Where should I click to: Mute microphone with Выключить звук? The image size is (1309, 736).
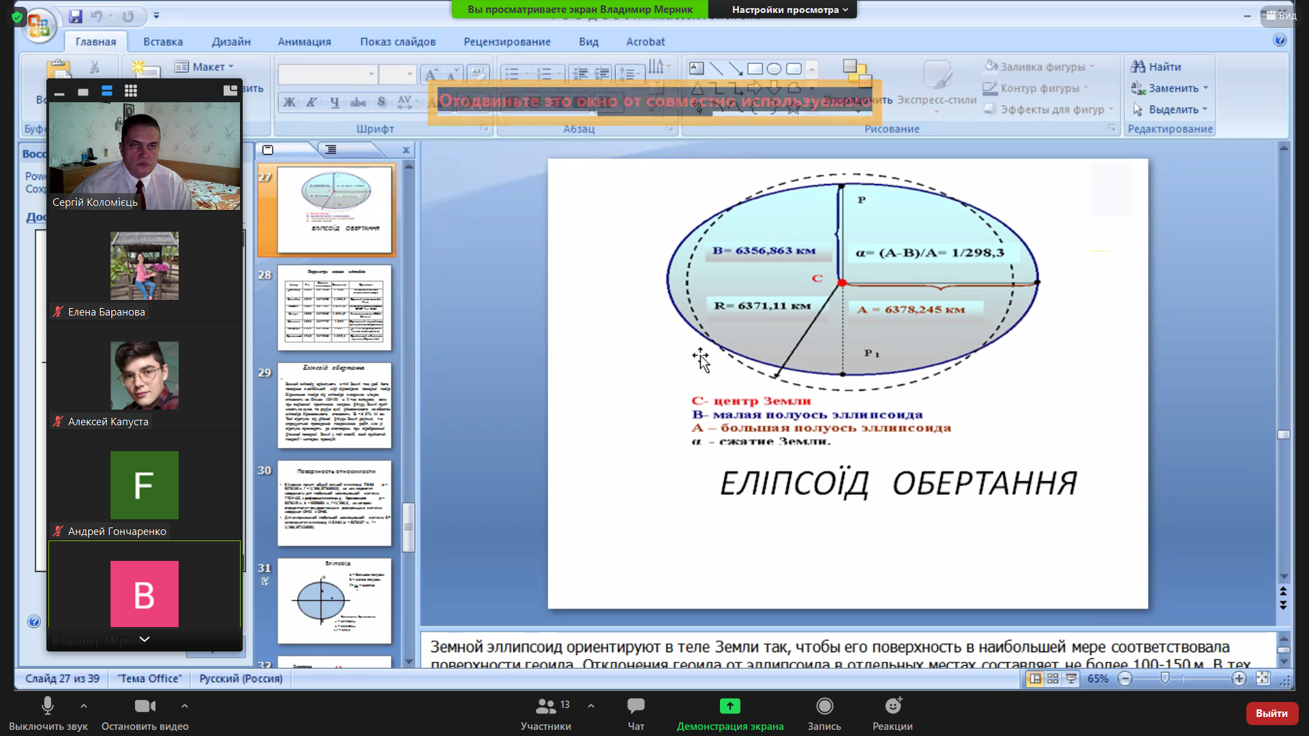48,706
